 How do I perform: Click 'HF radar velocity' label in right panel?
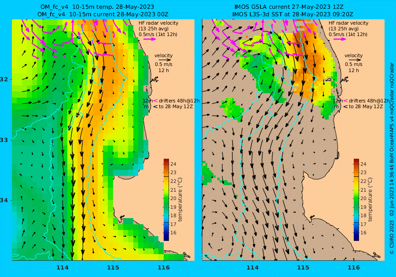click(348, 23)
